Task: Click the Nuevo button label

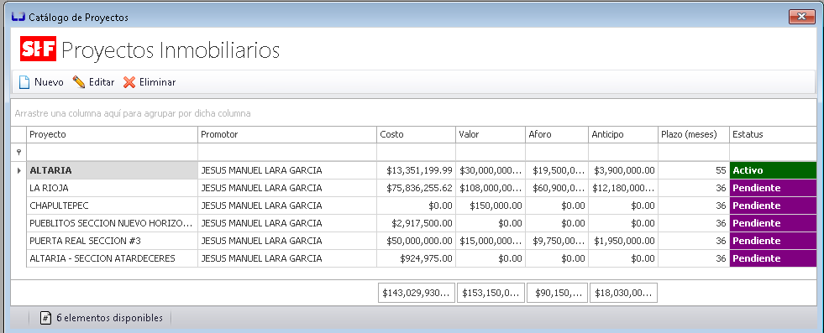Action: 49,82
